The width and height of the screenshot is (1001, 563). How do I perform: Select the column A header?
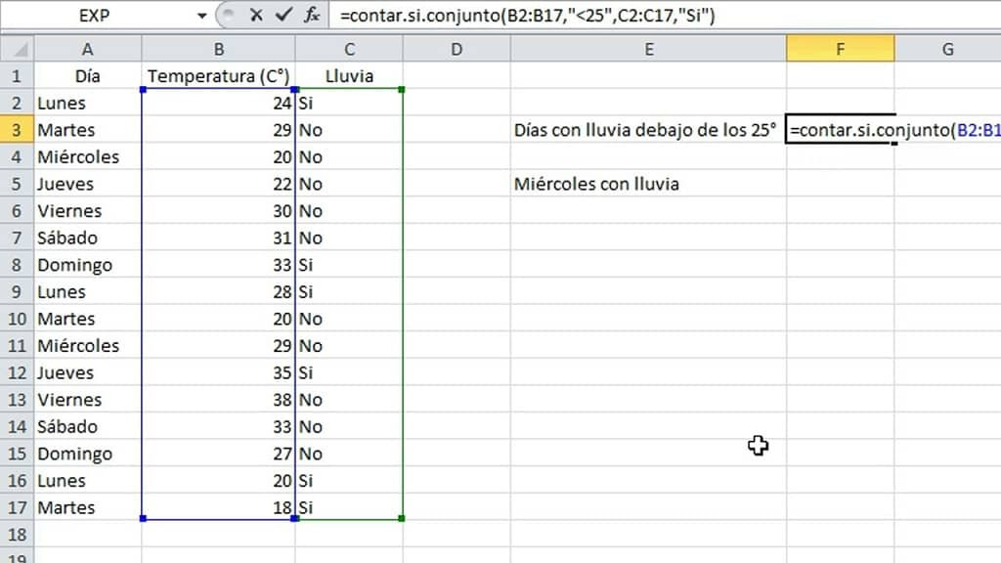click(x=88, y=49)
